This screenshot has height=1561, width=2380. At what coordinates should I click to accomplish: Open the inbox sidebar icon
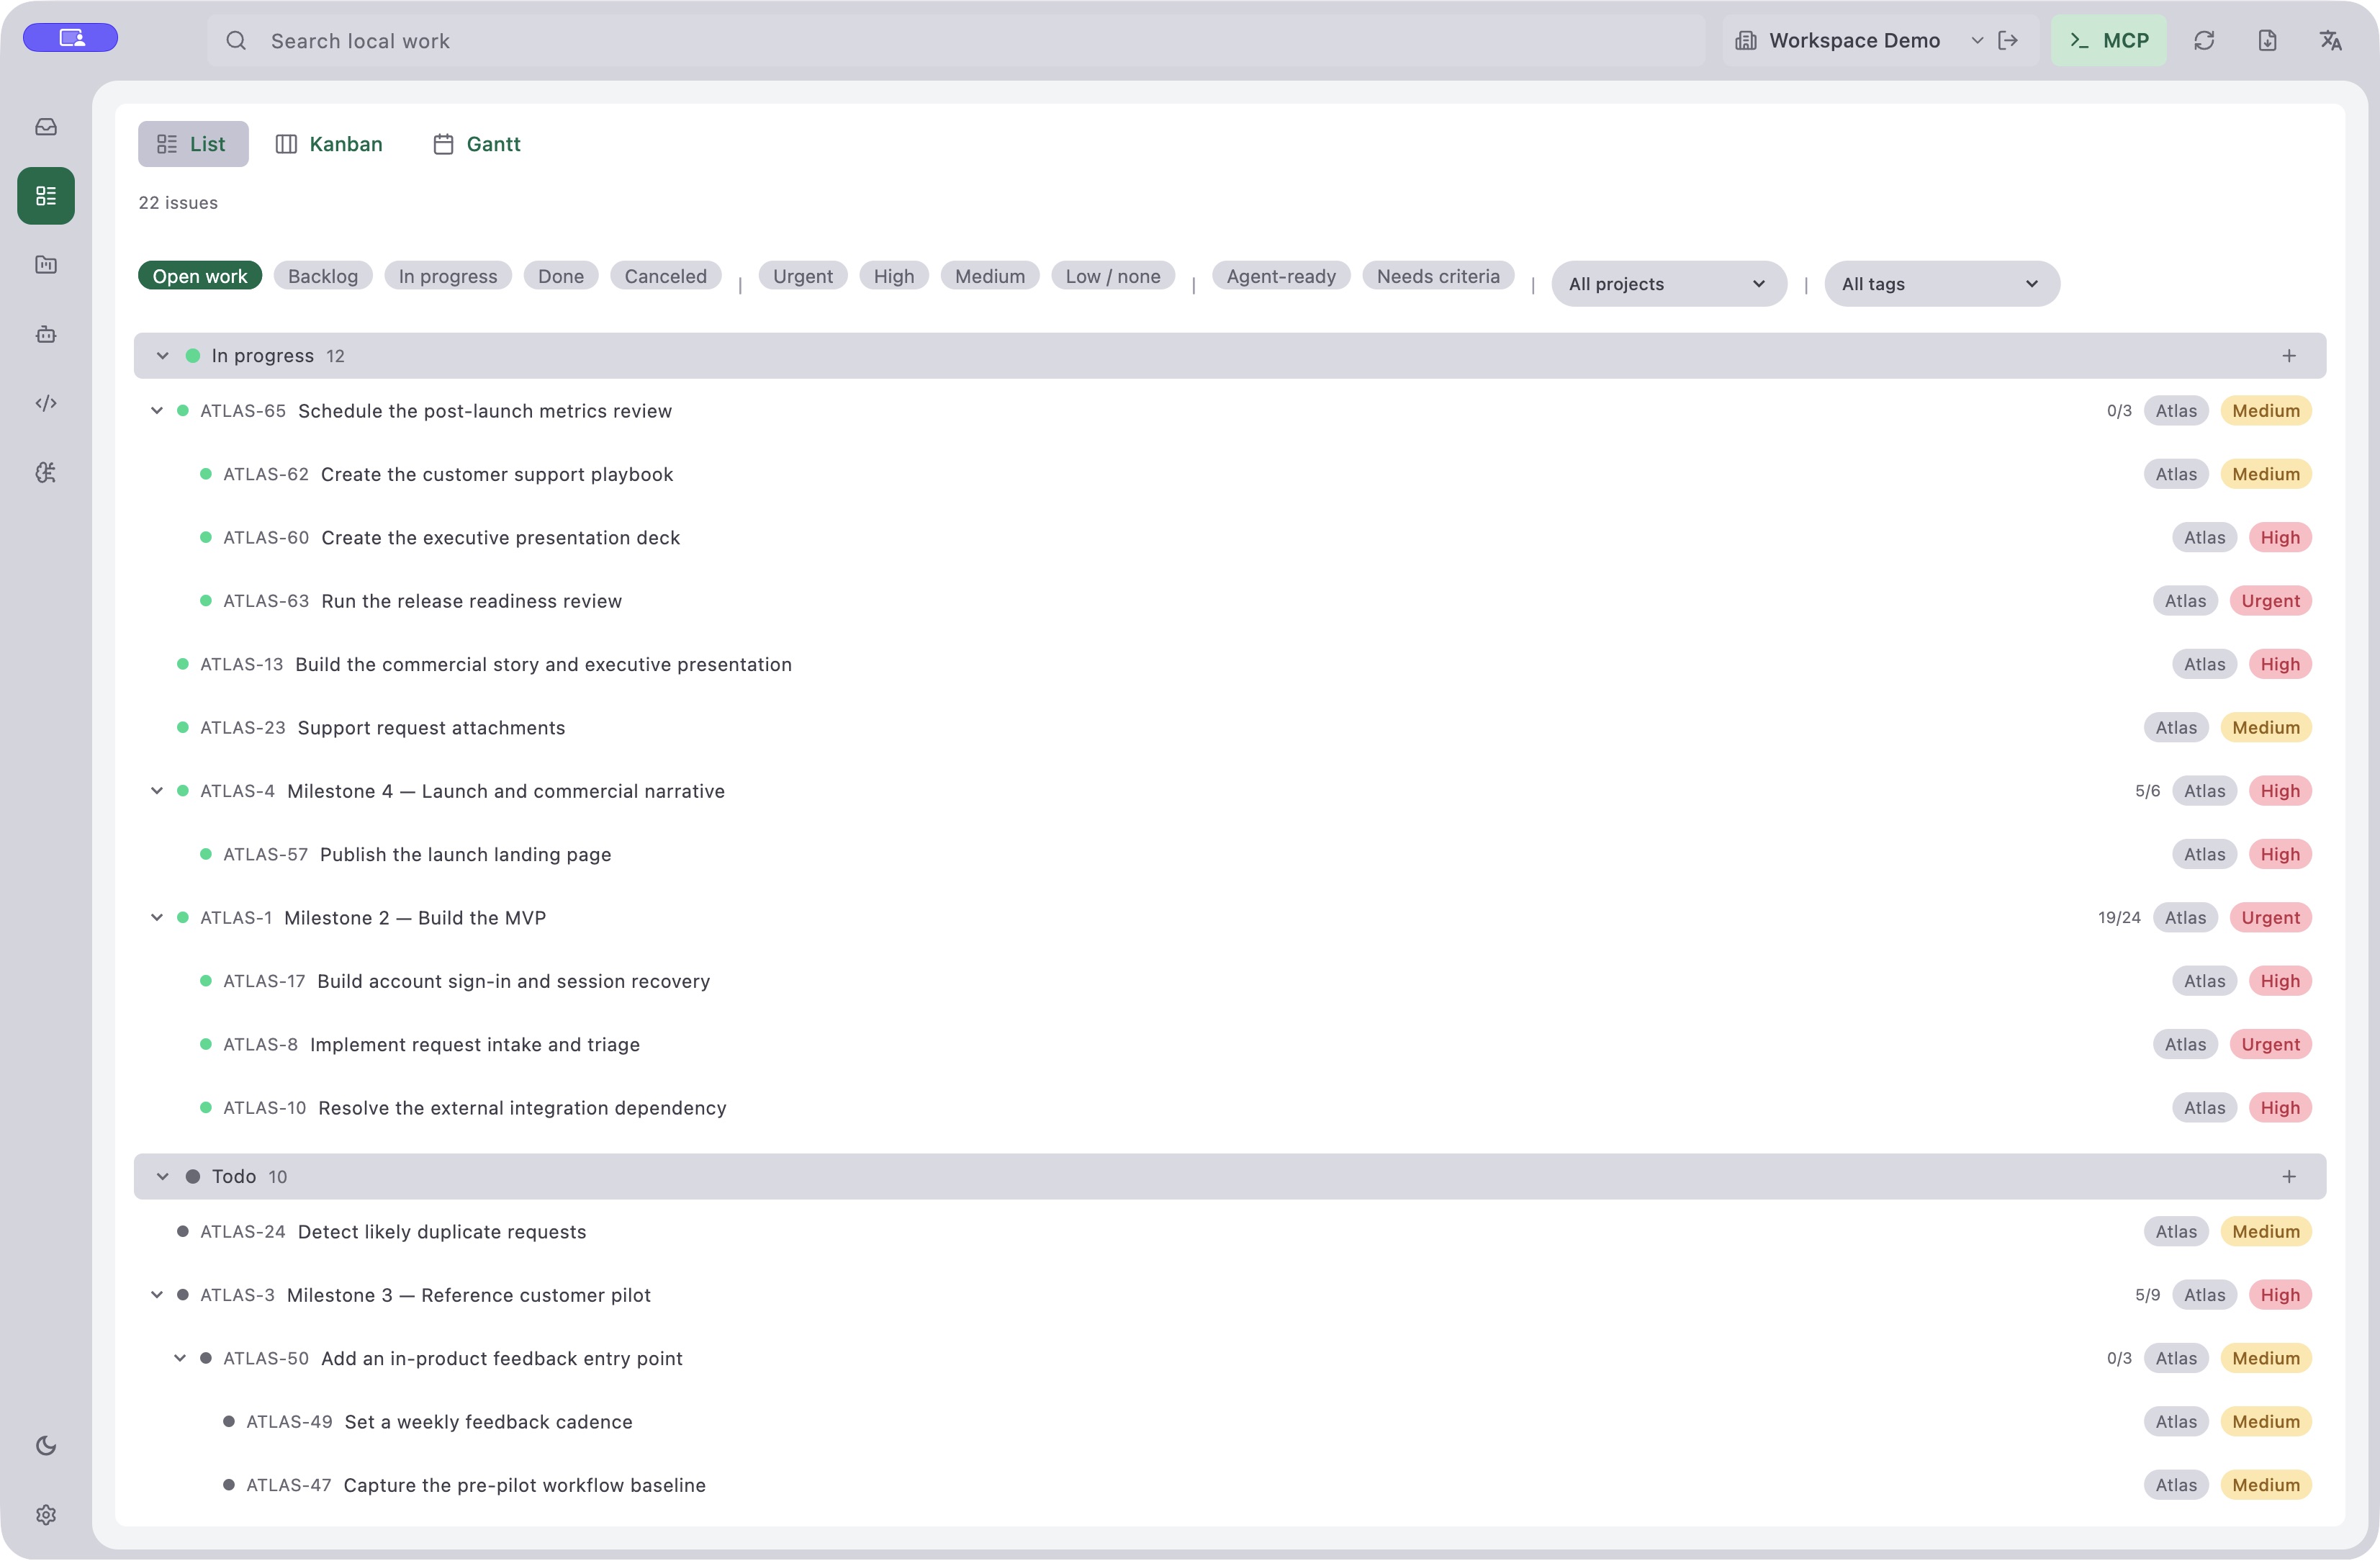tap(46, 127)
